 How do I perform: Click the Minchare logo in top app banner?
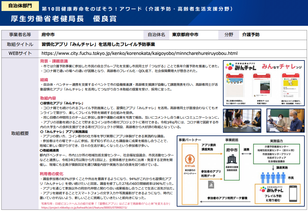point(241,66)
